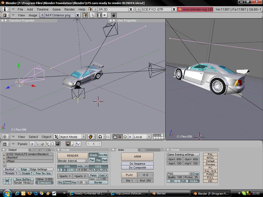Select the Anim/playback buttons sub-context icon
Screen dimensions: 263x197
coord(73,144)
